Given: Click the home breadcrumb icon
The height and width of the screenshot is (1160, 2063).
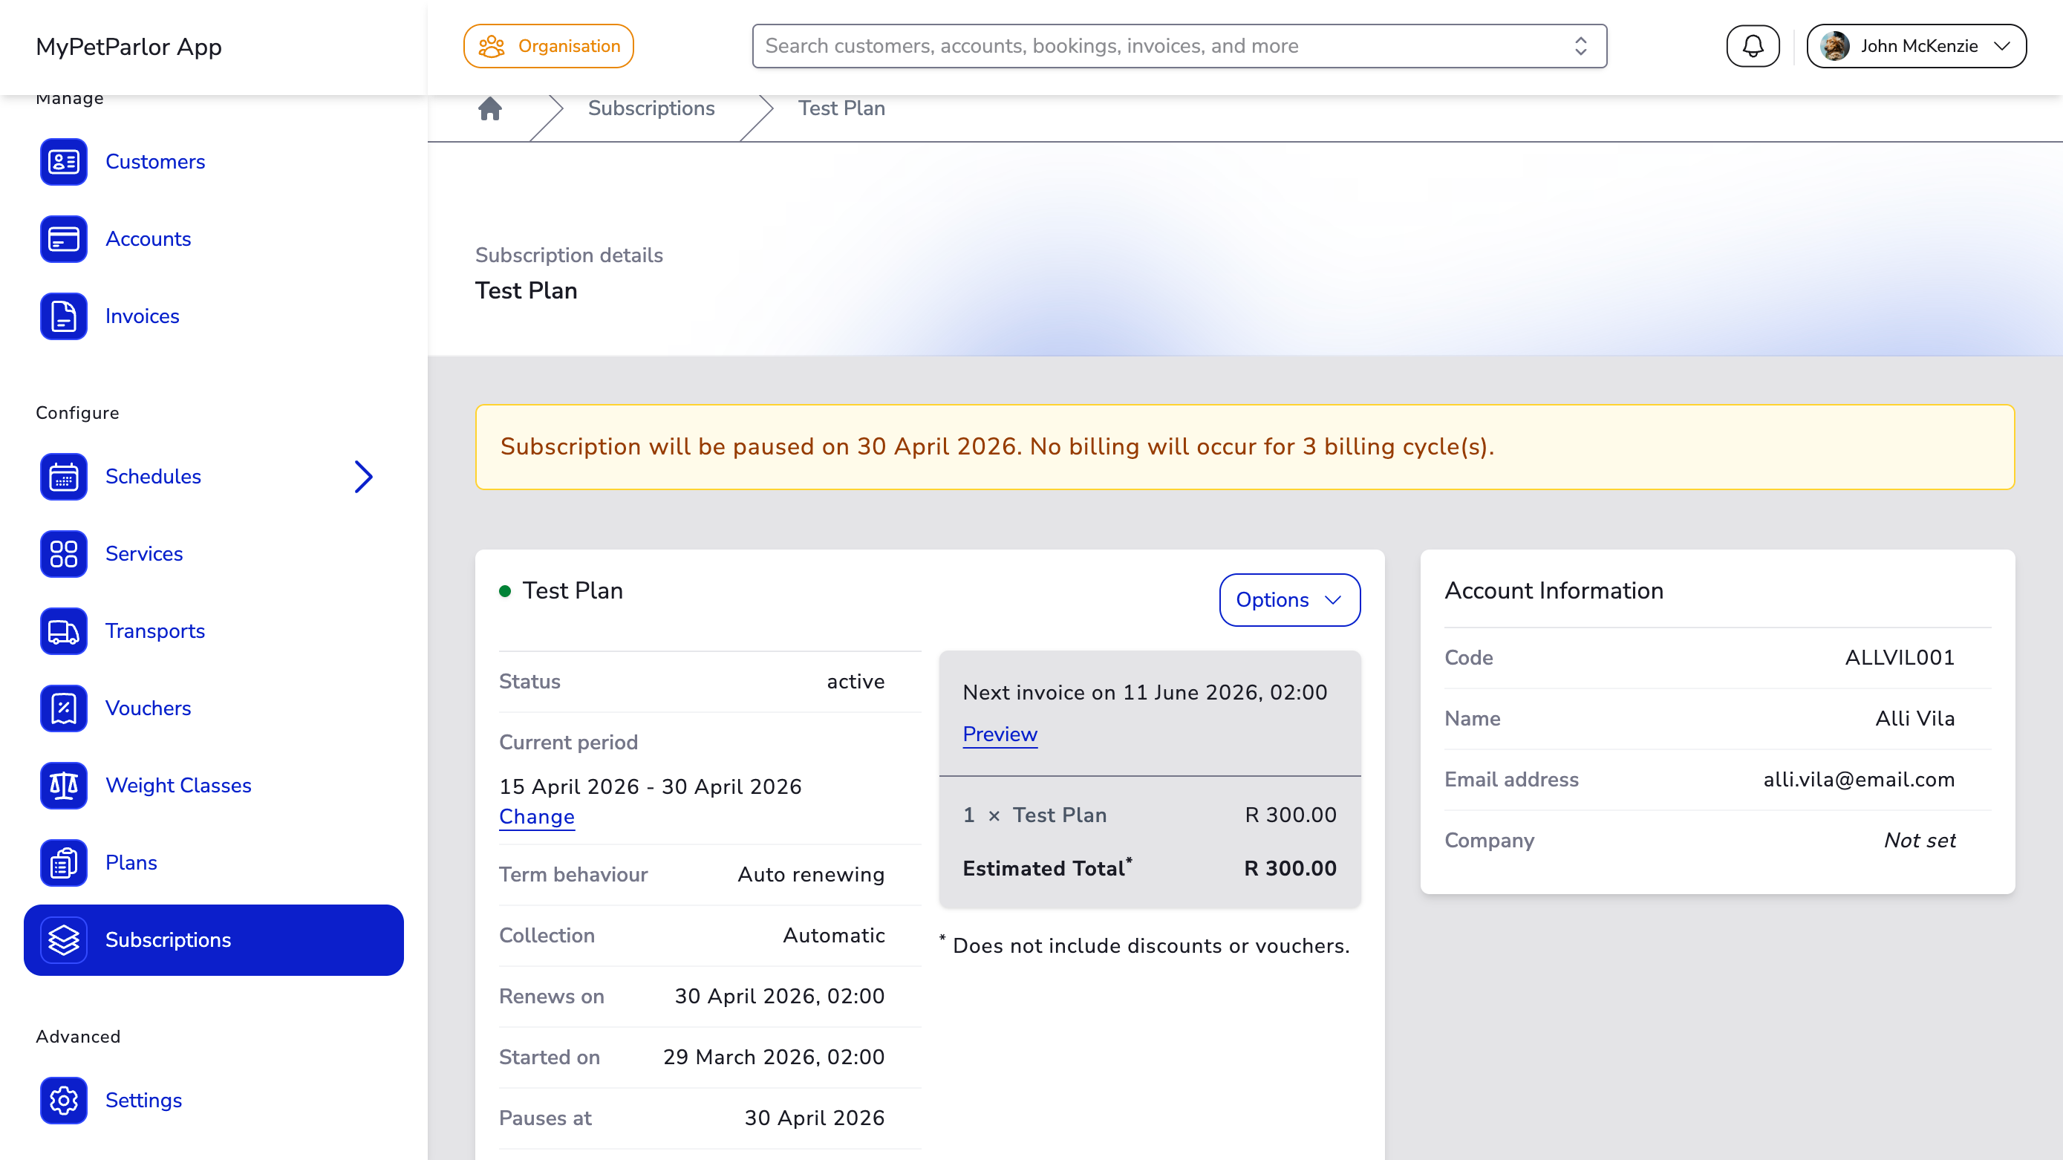Looking at the screenshot, I should coord(490,108).
